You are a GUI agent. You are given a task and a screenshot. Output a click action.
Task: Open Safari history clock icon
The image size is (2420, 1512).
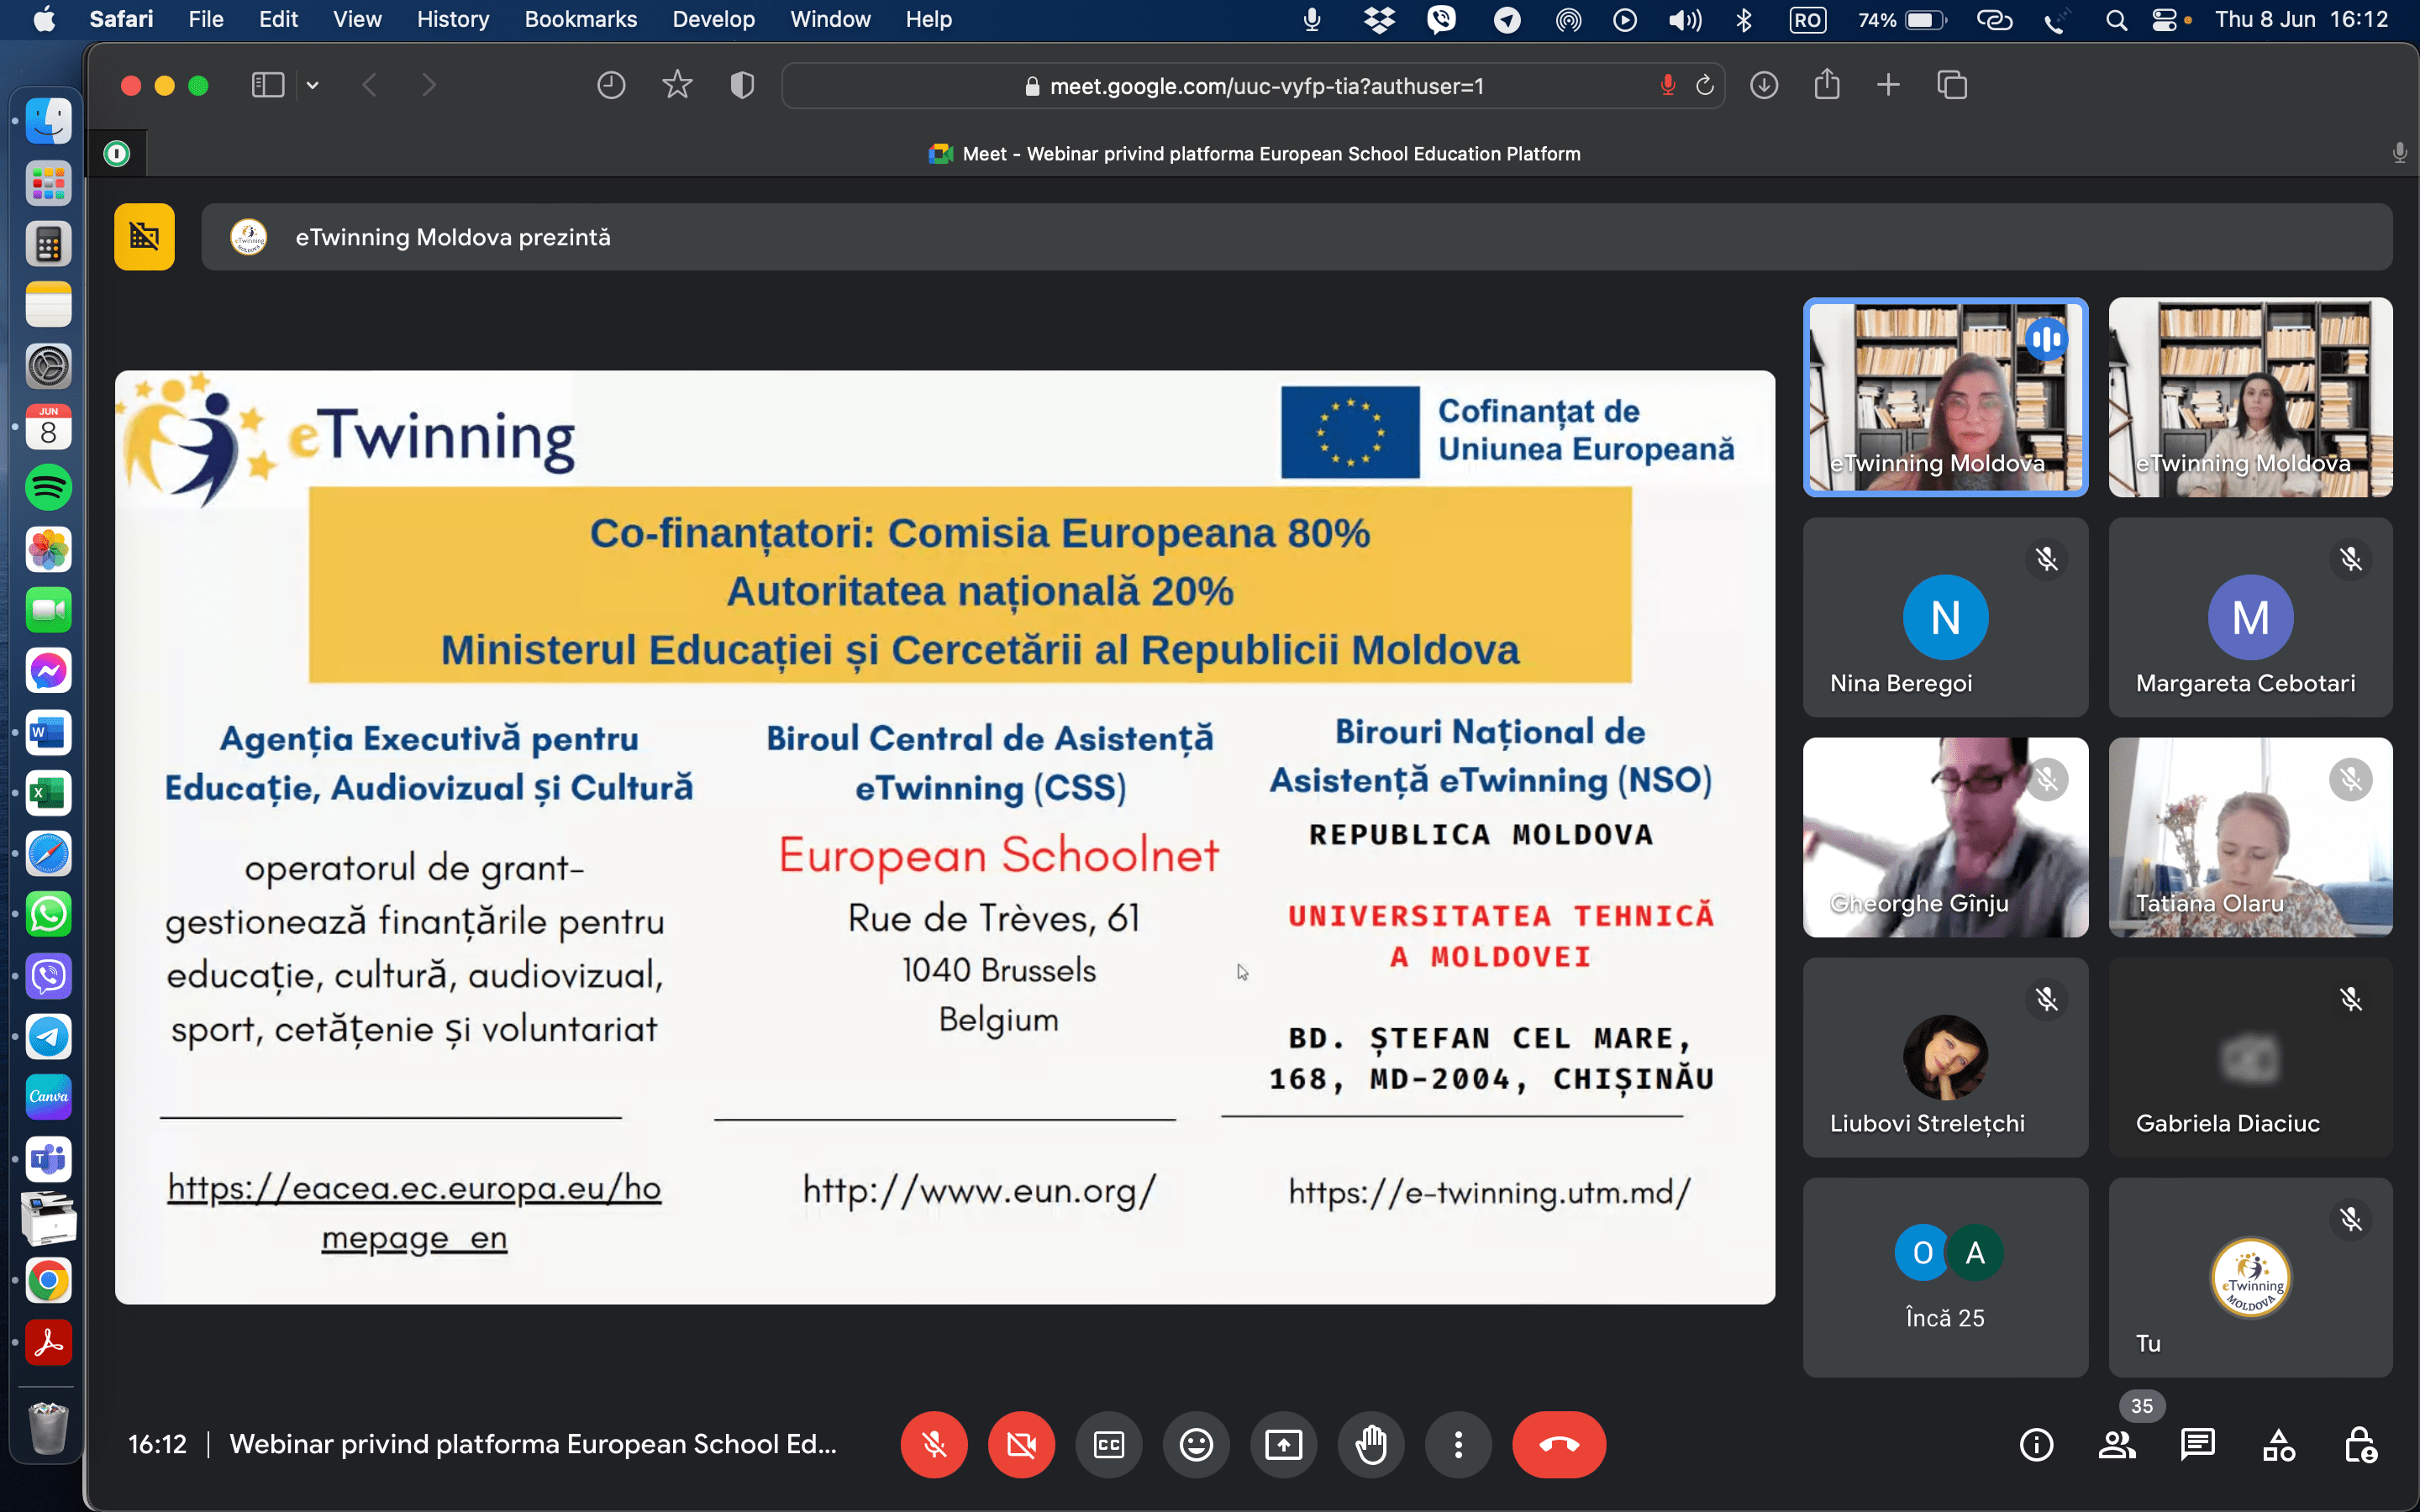[x=611, y=85]
